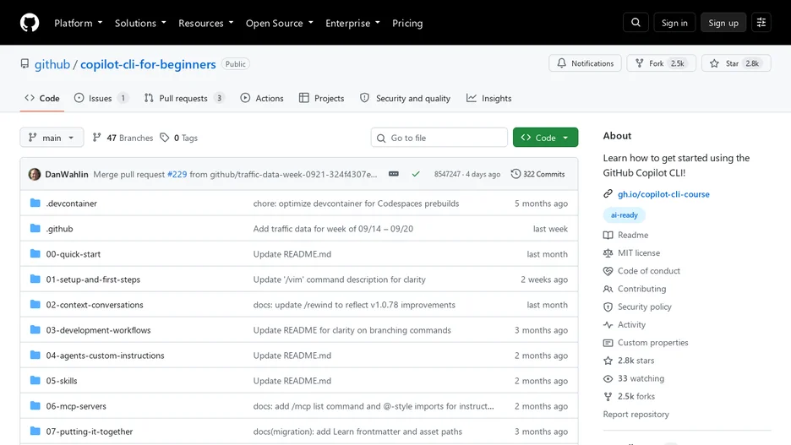Switch to the Pull requests tab
This screenshot has width=791, height=445.
click(x=183, y=98)
